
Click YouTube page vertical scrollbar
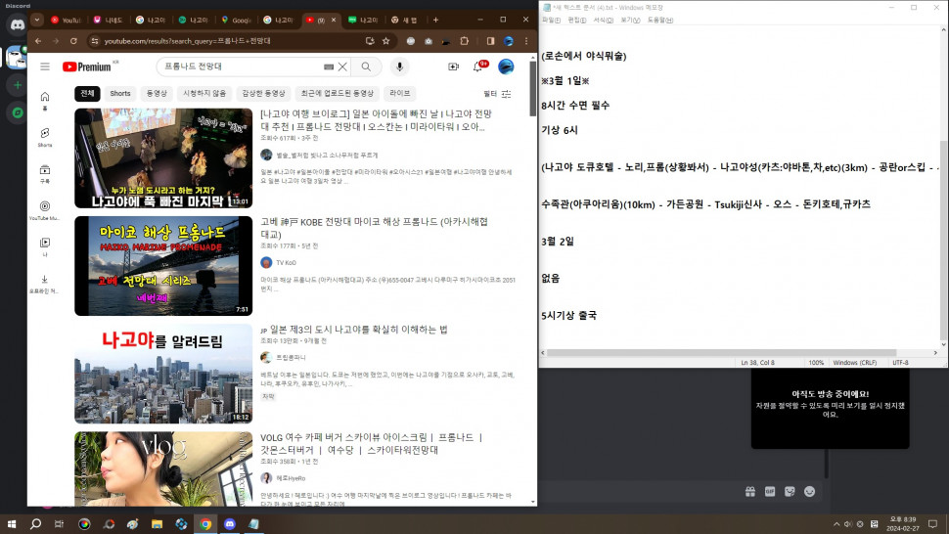coord(532,89)
